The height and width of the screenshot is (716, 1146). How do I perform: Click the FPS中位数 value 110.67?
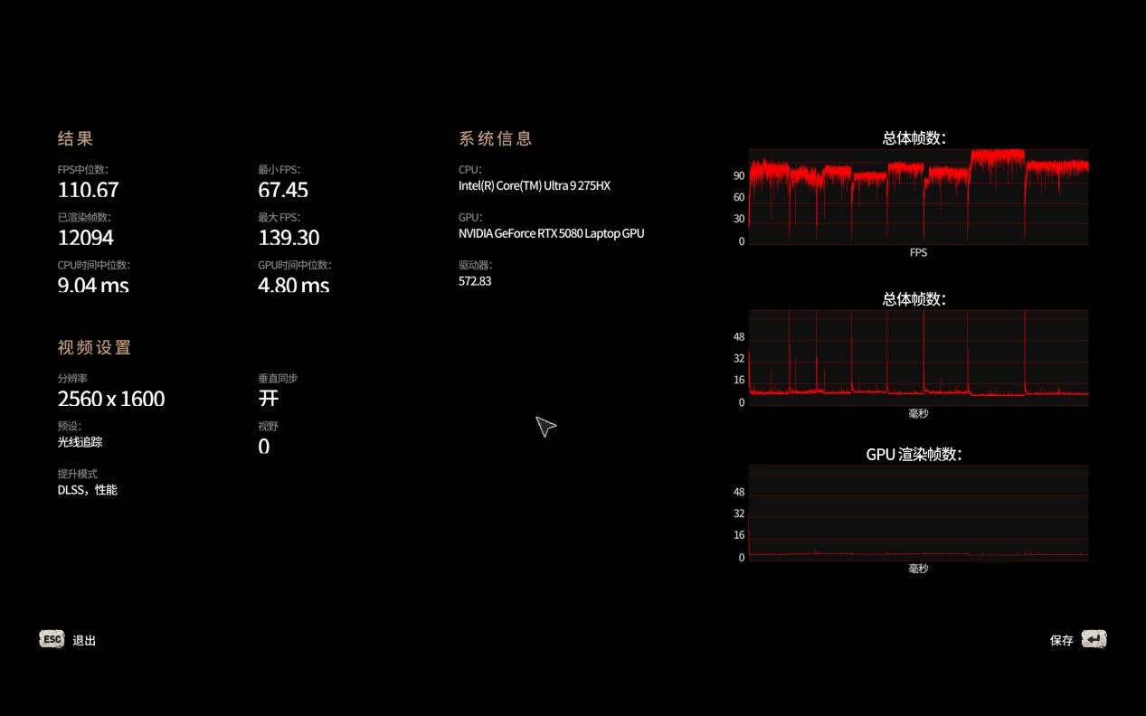pyautogui.click(x=88, y=190)
